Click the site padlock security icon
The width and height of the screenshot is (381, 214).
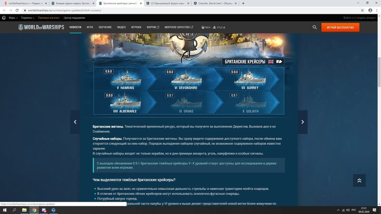click(x=25, y=10)
